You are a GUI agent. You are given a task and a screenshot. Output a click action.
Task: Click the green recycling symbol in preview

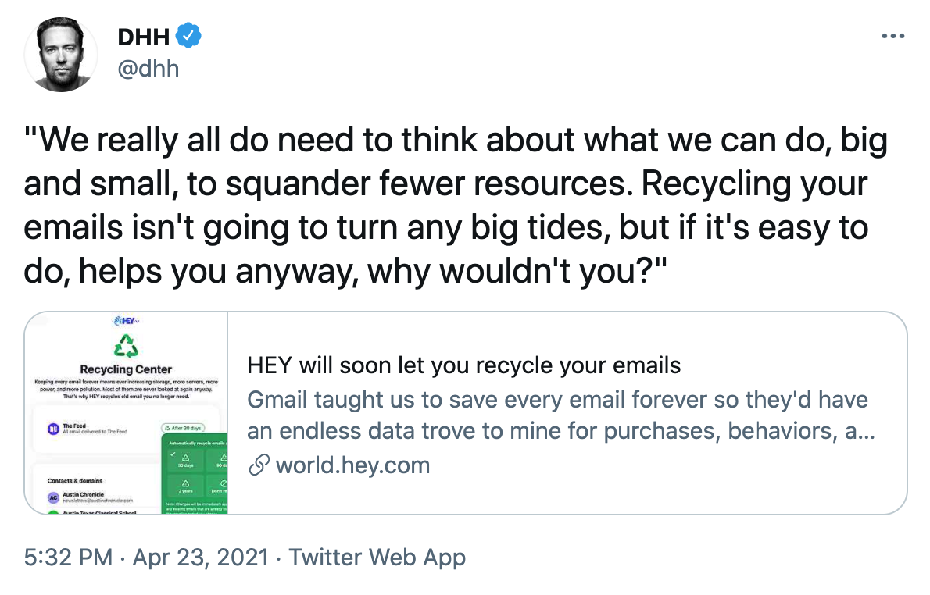tap(126, 346)
